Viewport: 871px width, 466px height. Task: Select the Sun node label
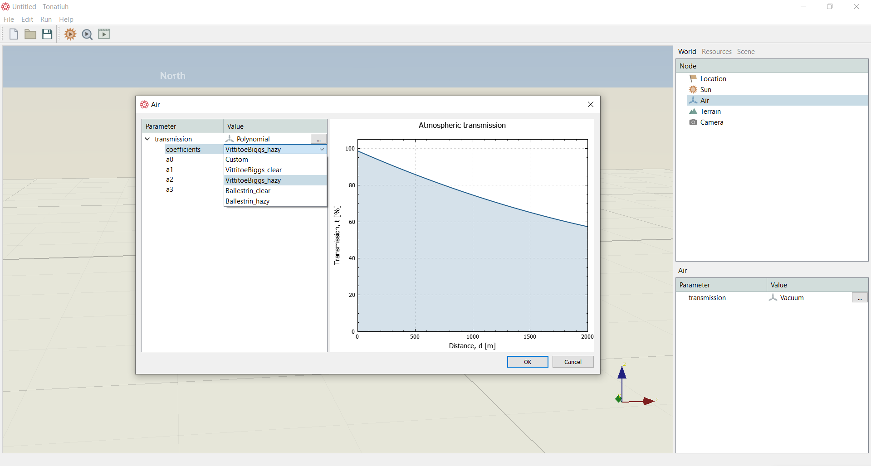[705, 89]
